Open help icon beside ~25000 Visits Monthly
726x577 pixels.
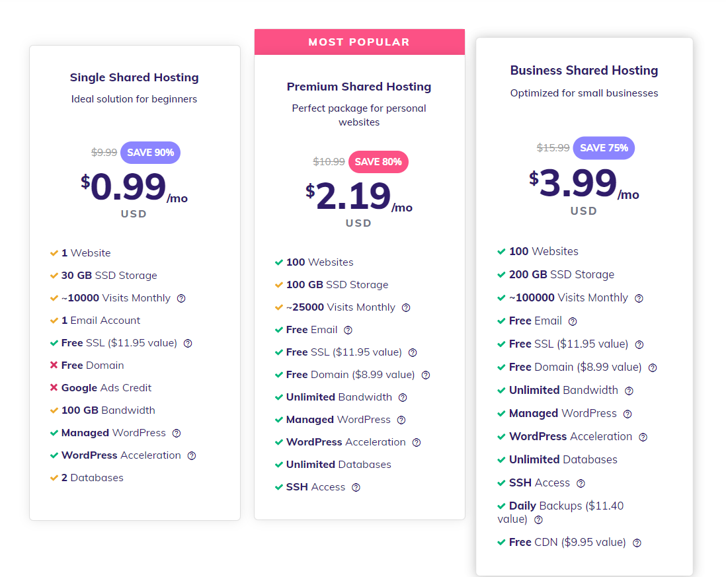click(x=406, y=308)
